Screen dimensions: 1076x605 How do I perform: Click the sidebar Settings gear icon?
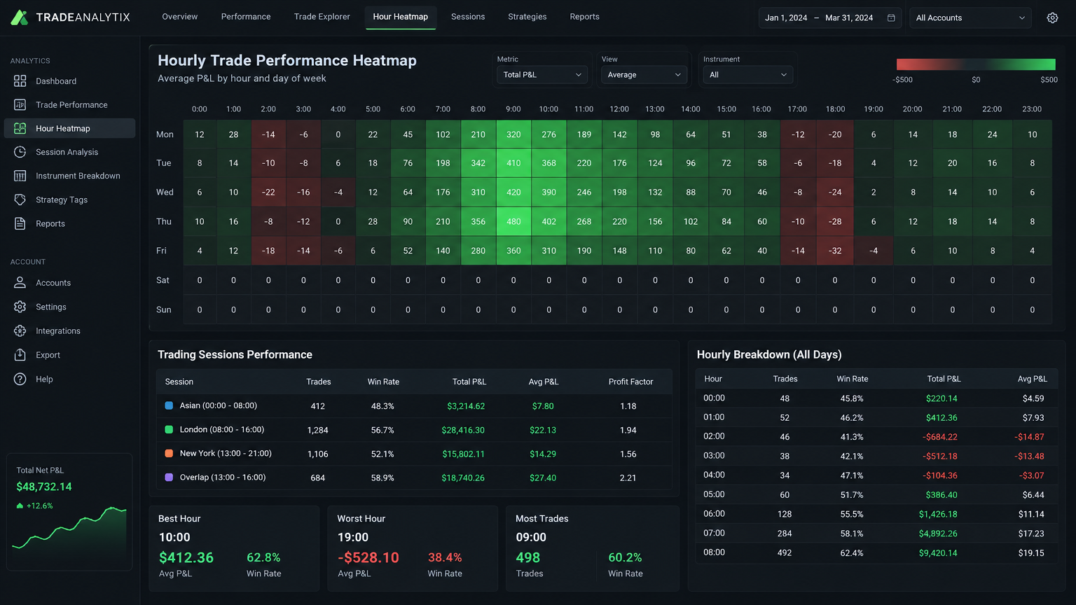(20, 307)
